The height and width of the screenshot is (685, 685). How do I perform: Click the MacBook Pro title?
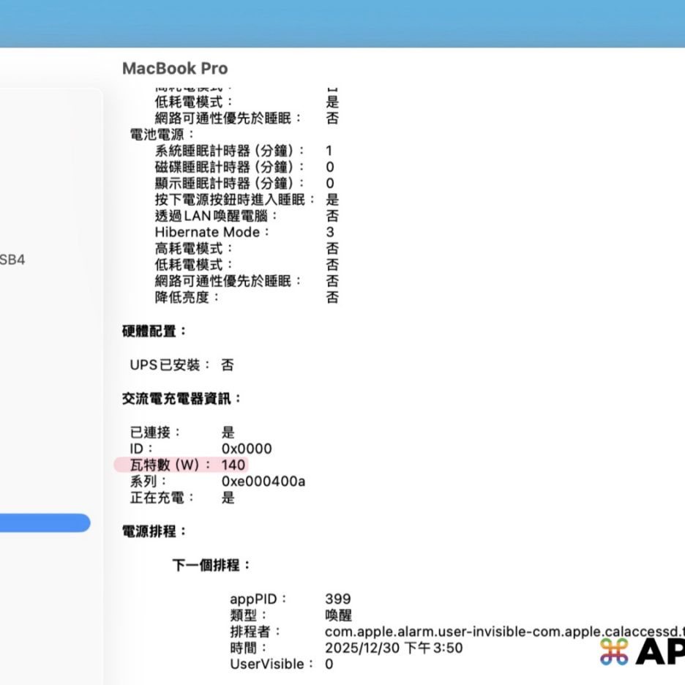pos(175,69)
